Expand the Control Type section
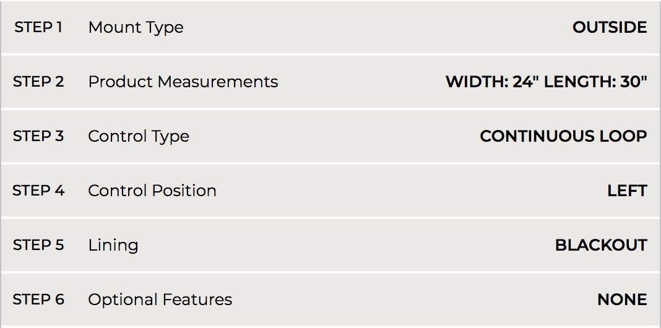Viewport: 661px width, 328px height. click(138, 136)
